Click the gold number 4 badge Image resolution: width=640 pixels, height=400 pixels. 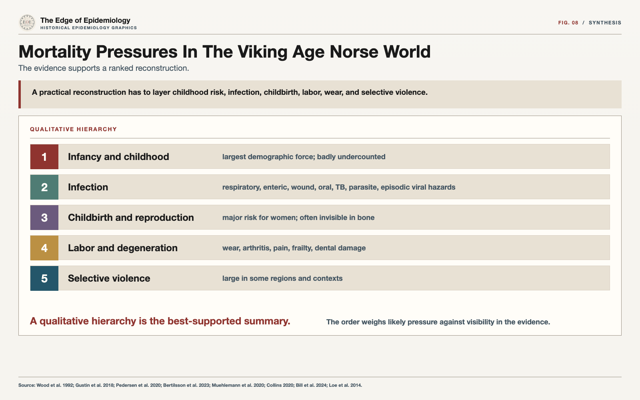point(44,248)
